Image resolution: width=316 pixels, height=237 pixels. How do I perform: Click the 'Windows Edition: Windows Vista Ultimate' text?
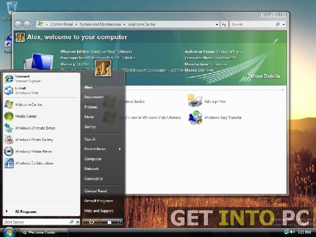click(96, 51)
